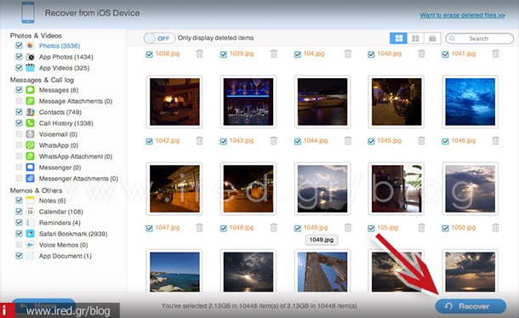Uncheck Call History (1338) checkbox
This screenshot has width=519, height=318.
(x=19, y=122)
